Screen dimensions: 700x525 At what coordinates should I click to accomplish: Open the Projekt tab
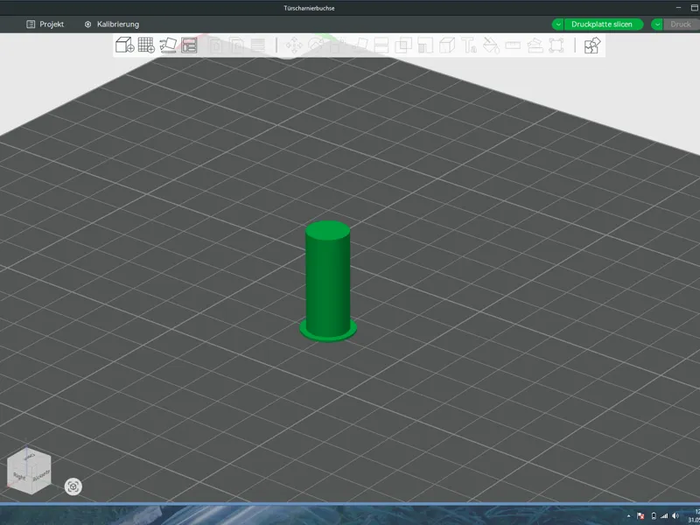[x=45, y=24]
